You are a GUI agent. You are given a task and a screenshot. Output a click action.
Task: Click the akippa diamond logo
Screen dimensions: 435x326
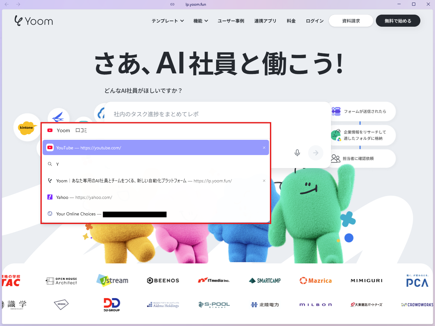pyautogui.click(x=61, y=304)
